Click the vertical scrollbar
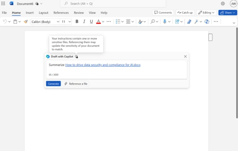Viewport: 238px width, 151px height. pyautogui.click(x=237, y=73)
